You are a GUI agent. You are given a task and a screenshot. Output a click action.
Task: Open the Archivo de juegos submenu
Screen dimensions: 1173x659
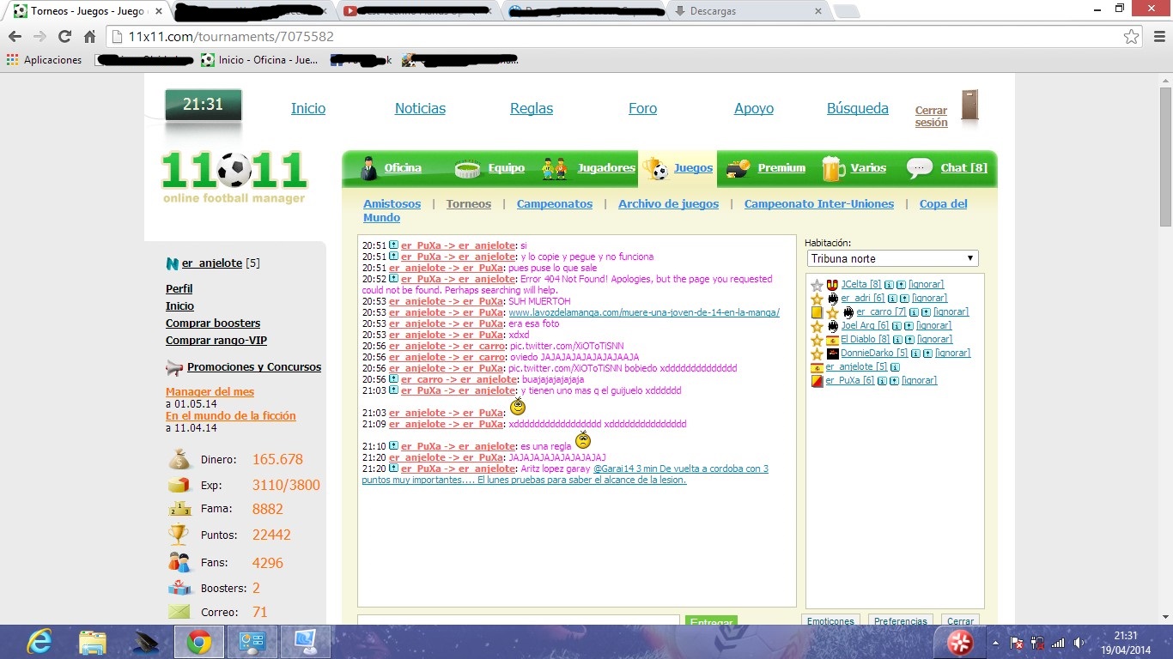668,204
